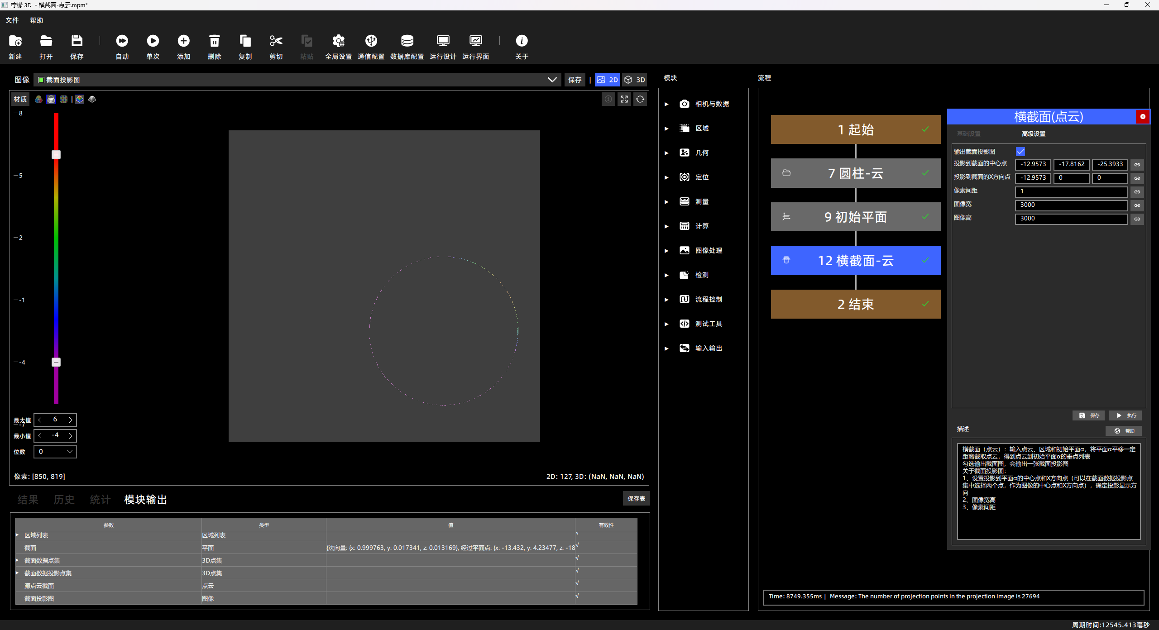Open the 帮助 menu
The height and width of the screenshot is (630, 1159).
point(37,20)
